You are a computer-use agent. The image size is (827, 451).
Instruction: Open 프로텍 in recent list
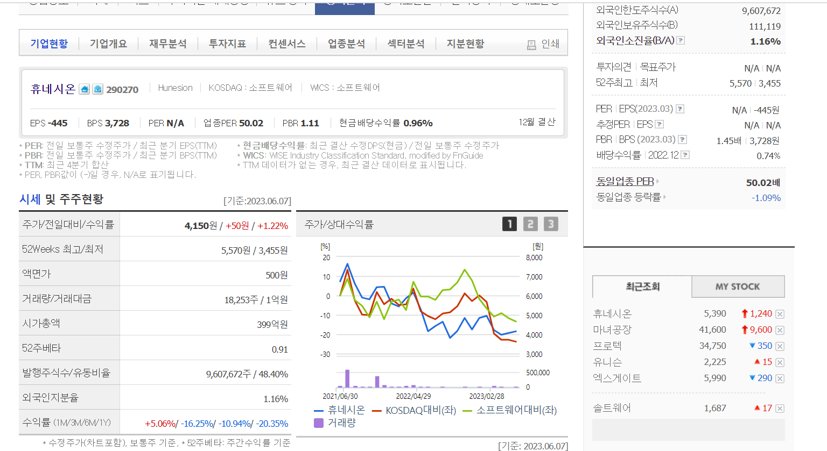(607, 346)
